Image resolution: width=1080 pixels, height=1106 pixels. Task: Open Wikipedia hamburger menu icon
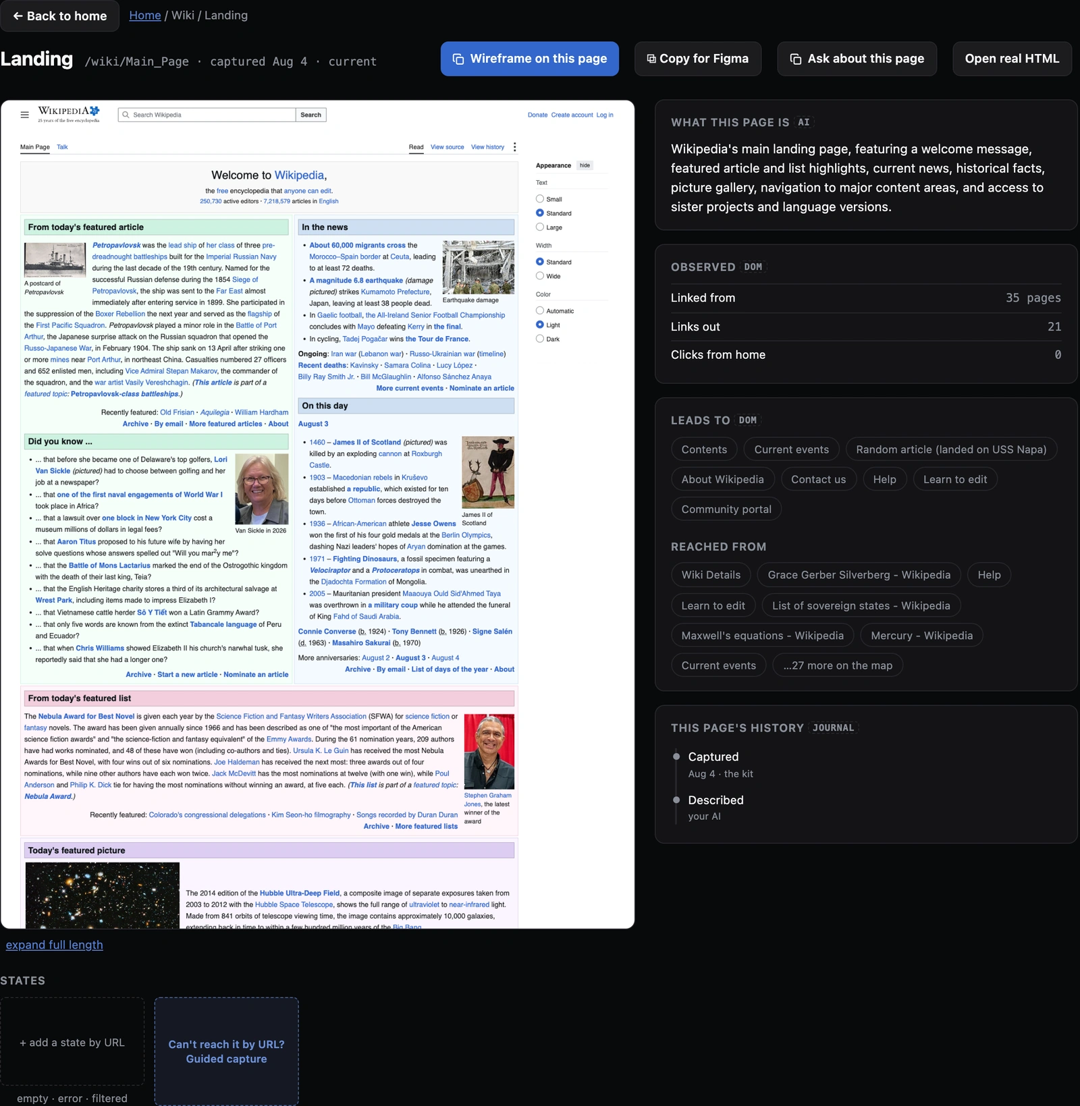(x=25, y=115)
